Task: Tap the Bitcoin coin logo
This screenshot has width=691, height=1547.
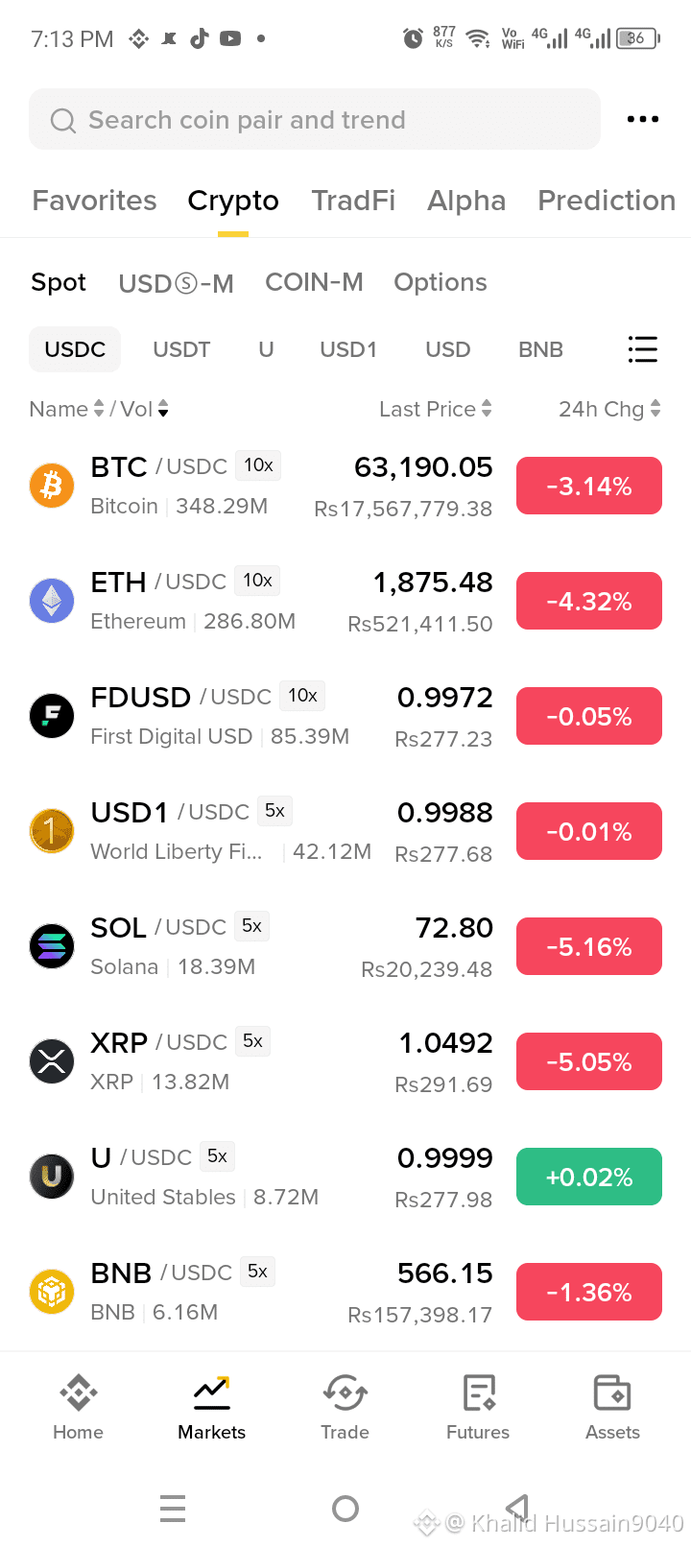Action: 52,486
